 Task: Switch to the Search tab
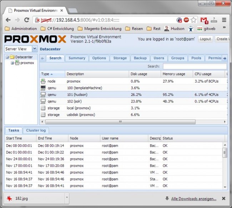(55, 58)
